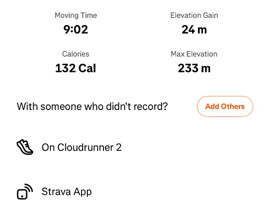Click the Max Elevation label
The height and width of the screenshot is (202, 270).
click(194, 54)
